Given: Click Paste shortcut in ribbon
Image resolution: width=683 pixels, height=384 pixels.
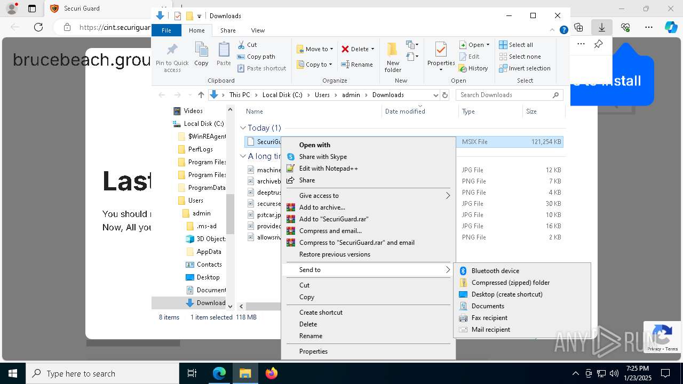Looking at the screenshot, I should click(x=262, y=68).
